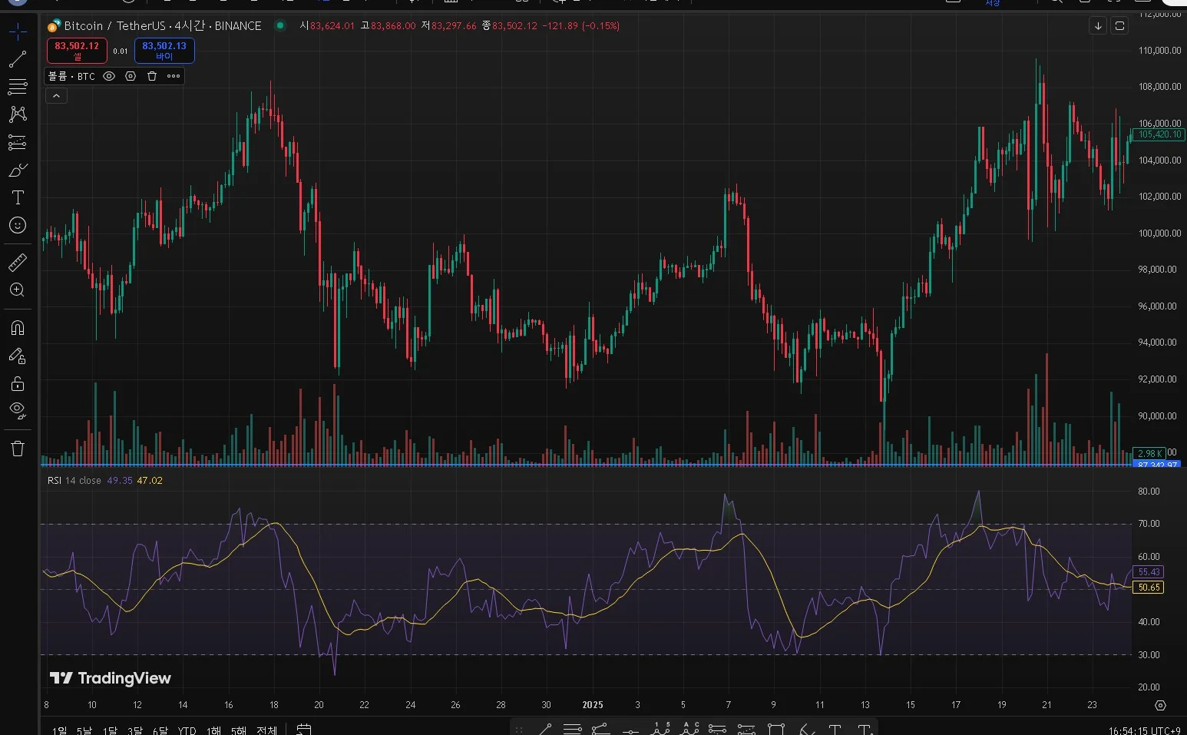The width and height of the screenshot is (1187, 735).
Task: Collapse the indicator legend with chevron
Action: pos(56,96)
